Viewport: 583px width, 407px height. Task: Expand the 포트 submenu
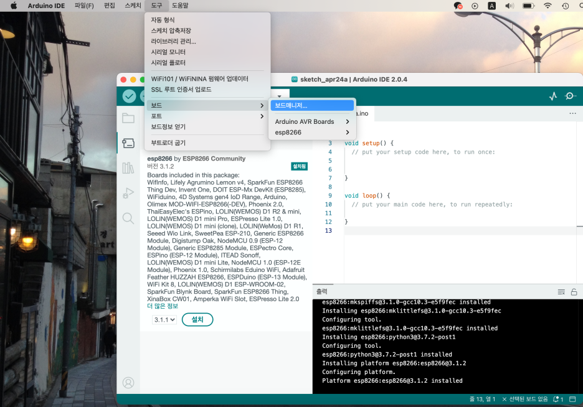[207, 116]
